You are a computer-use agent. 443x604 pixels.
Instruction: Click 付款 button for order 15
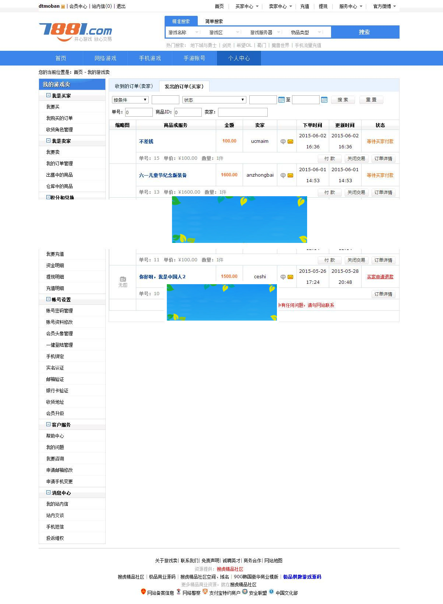(x=330, y=159)
